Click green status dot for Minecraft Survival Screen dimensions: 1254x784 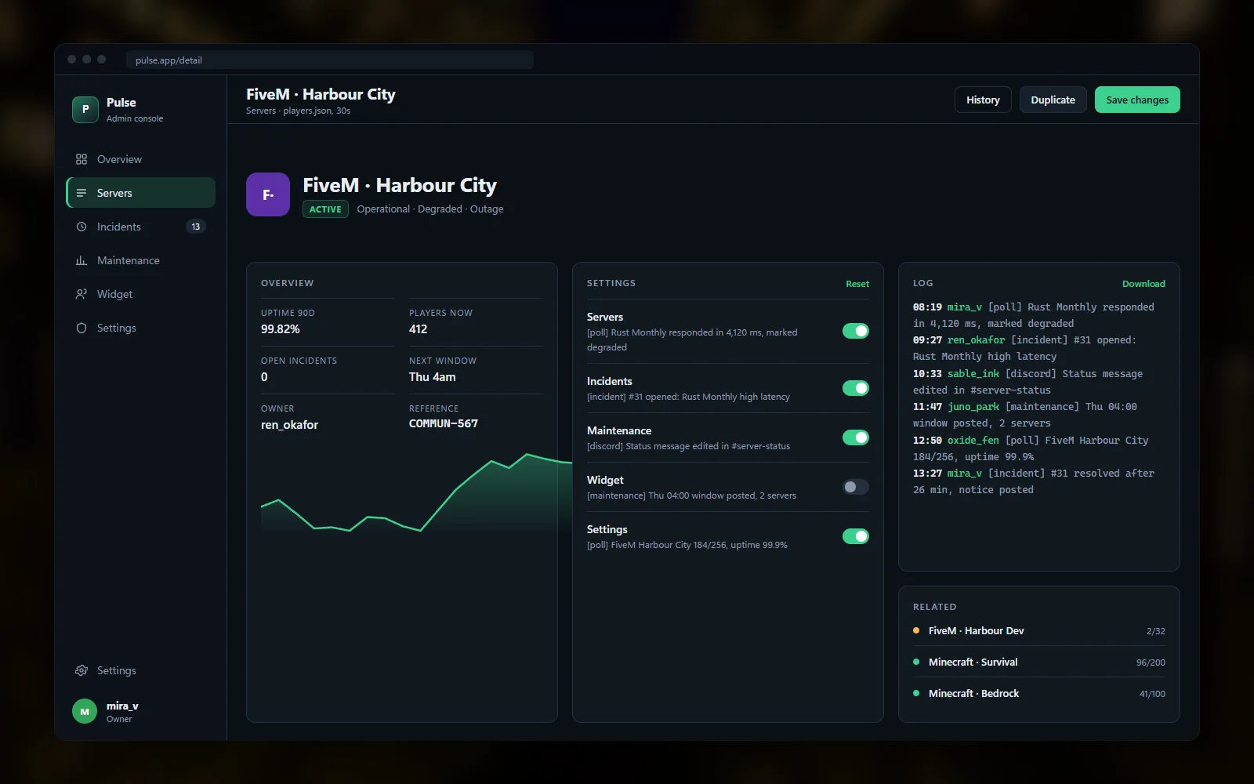pos(916,662)
